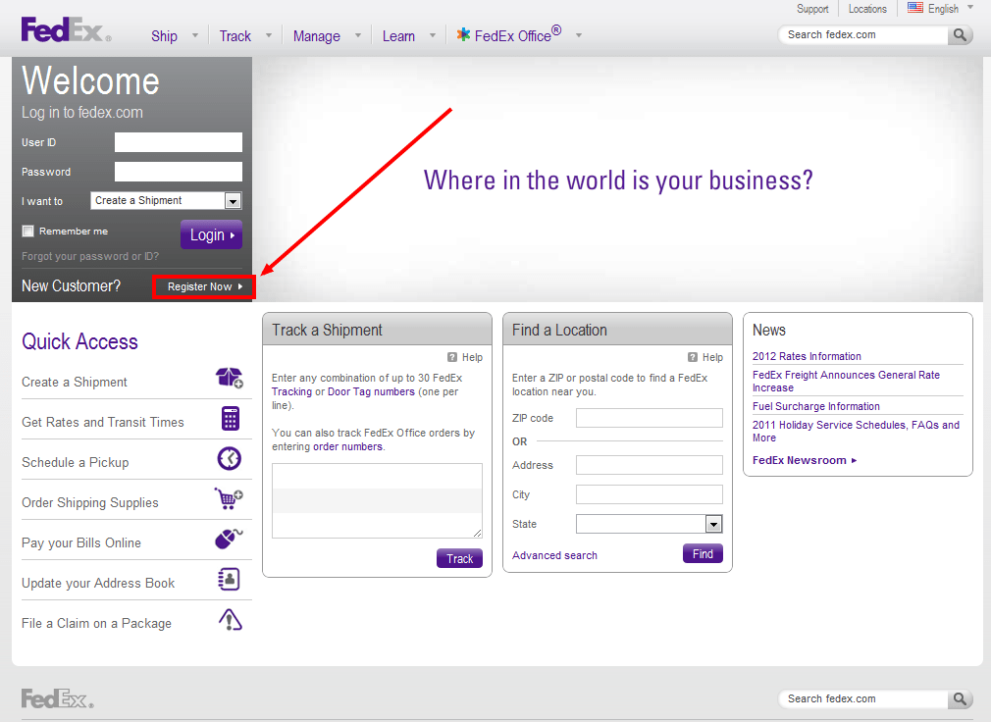991x722 pixels.
Task: Click Schedule a Pickup link
Action: pos(76,462)
